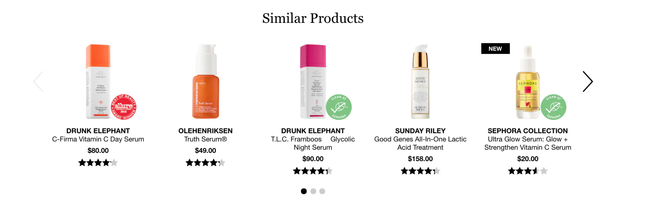View the T.L.C. Framboos Night Serum image

coord(313,81)
